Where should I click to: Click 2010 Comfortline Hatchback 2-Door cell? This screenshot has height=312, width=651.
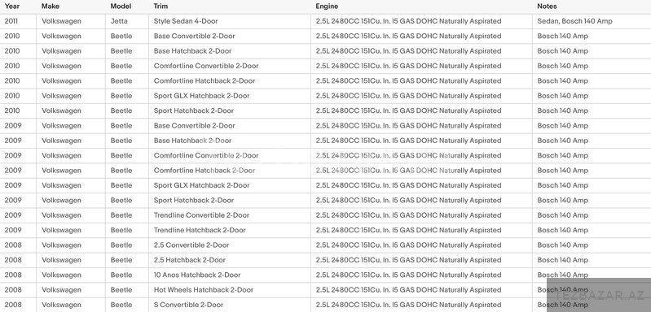click(x=205, y=80)
